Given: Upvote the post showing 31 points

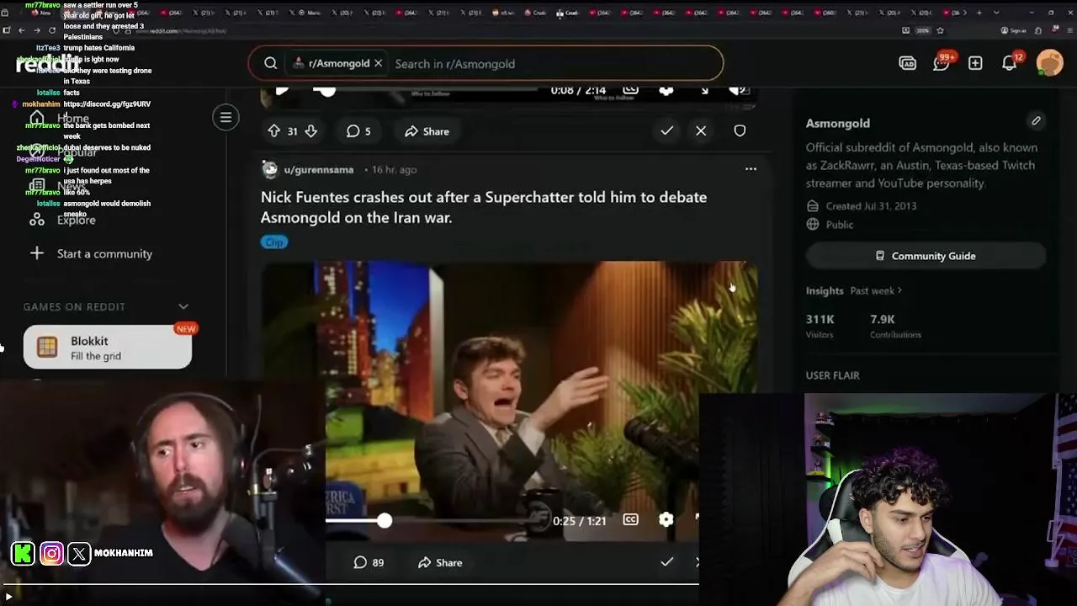Looking at the screenshot, I should tap(273, 131).
